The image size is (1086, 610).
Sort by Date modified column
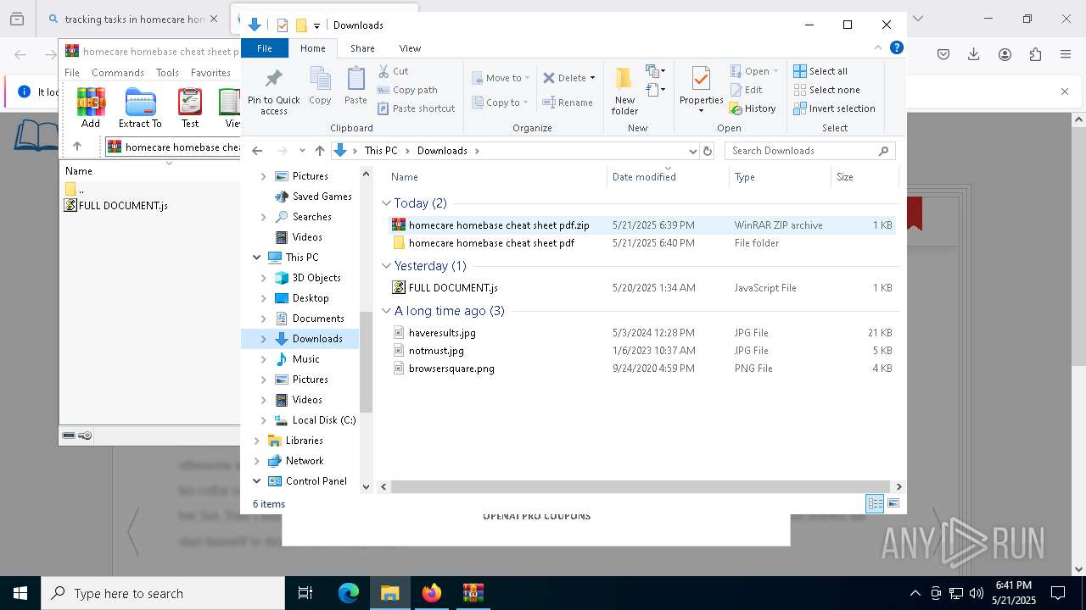(668, 176)
